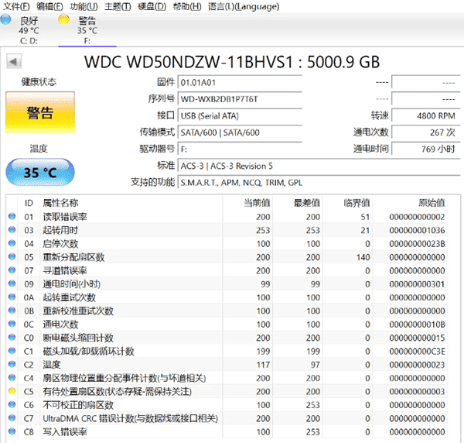
Task: Click the yellow warning dot for C5 row
Action: click(12, 391)
